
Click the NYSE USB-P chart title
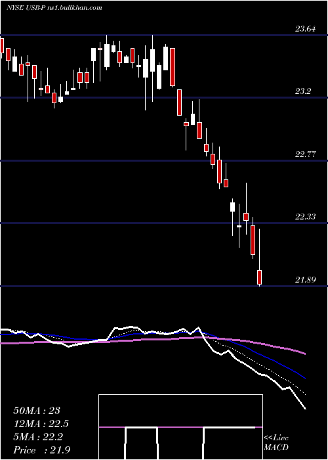(54, 8)
